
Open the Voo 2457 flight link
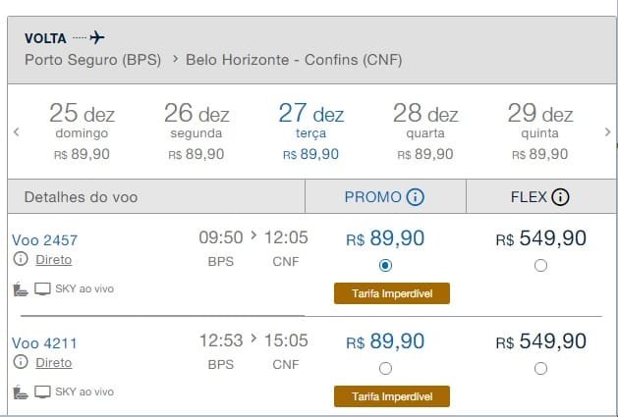(x=44, y=240)
